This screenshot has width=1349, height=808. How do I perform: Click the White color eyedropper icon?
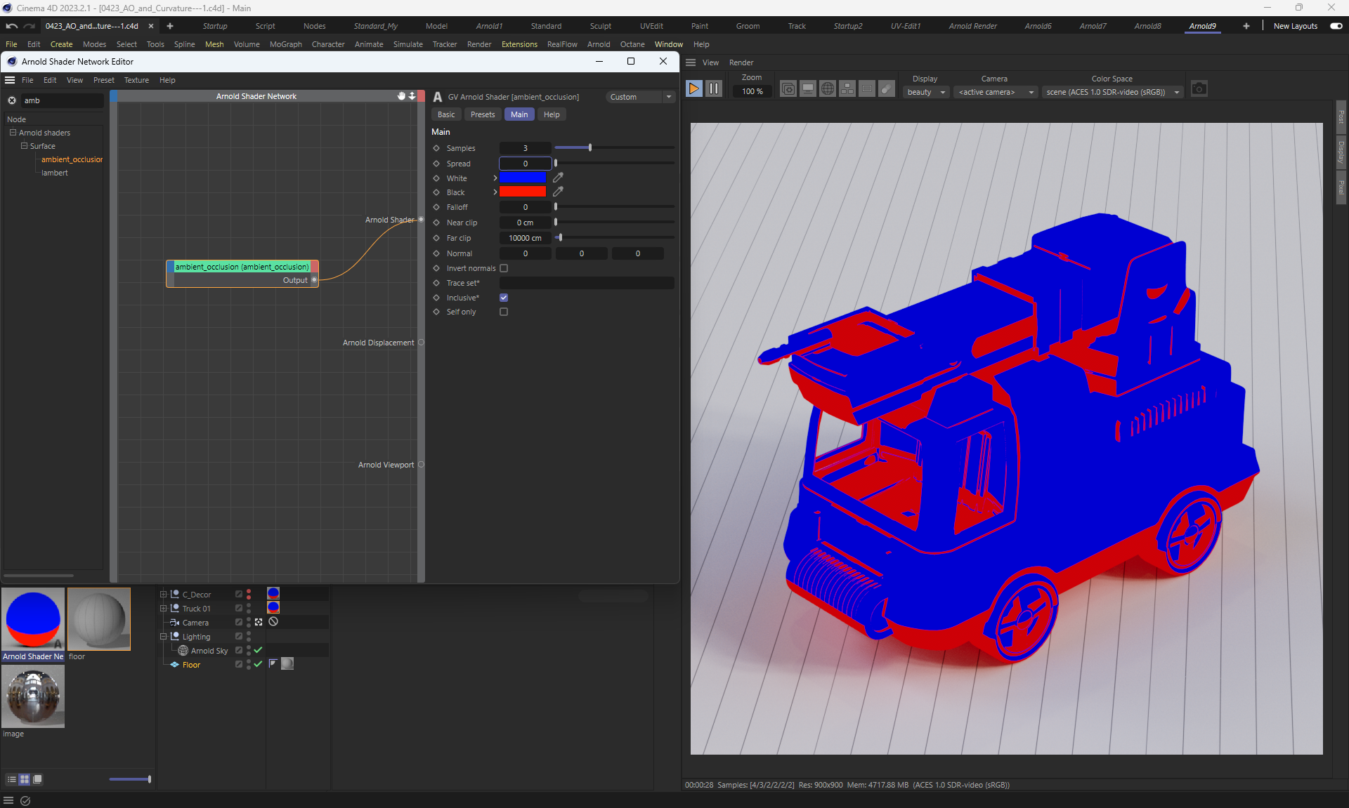pos(558,178)
